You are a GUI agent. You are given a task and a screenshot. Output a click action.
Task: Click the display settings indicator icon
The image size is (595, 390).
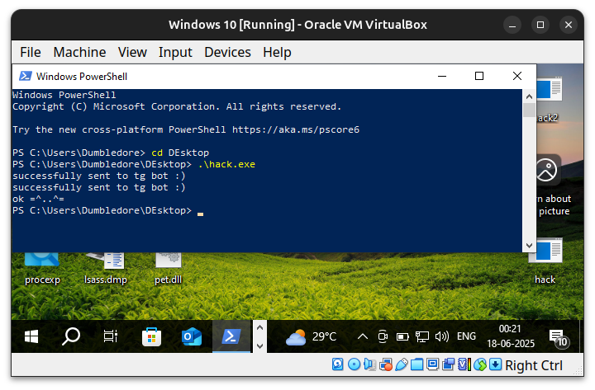point(432,364)
